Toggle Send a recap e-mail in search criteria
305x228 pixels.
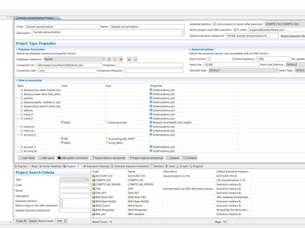[61, 205]
